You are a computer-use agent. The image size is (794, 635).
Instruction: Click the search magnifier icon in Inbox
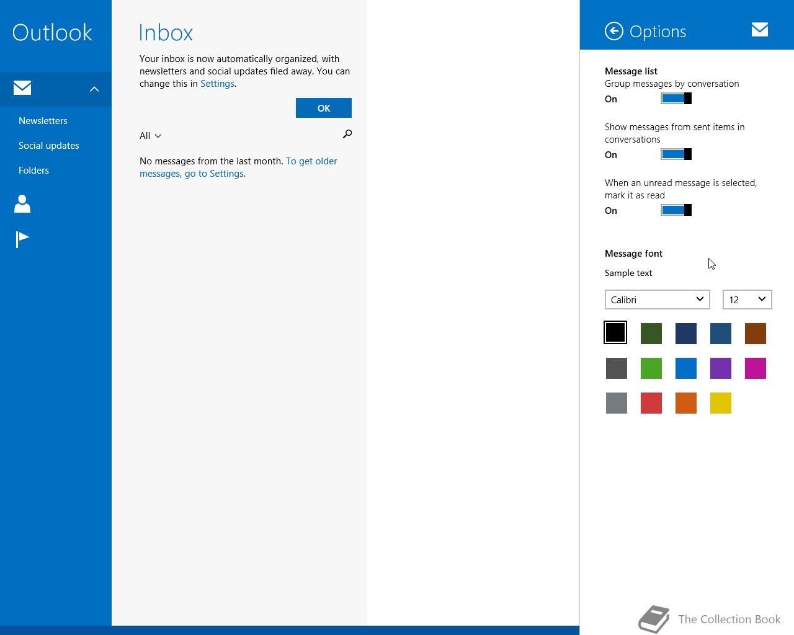pyautogui.click(x=347, y=134)
